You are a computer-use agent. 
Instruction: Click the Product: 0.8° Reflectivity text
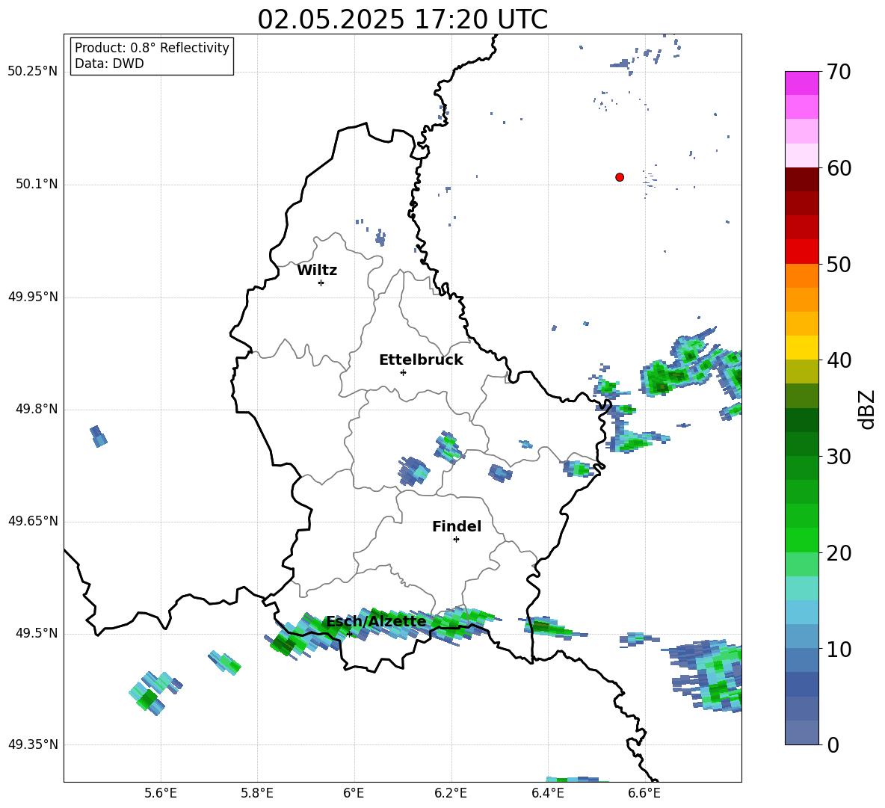[152, 48]
